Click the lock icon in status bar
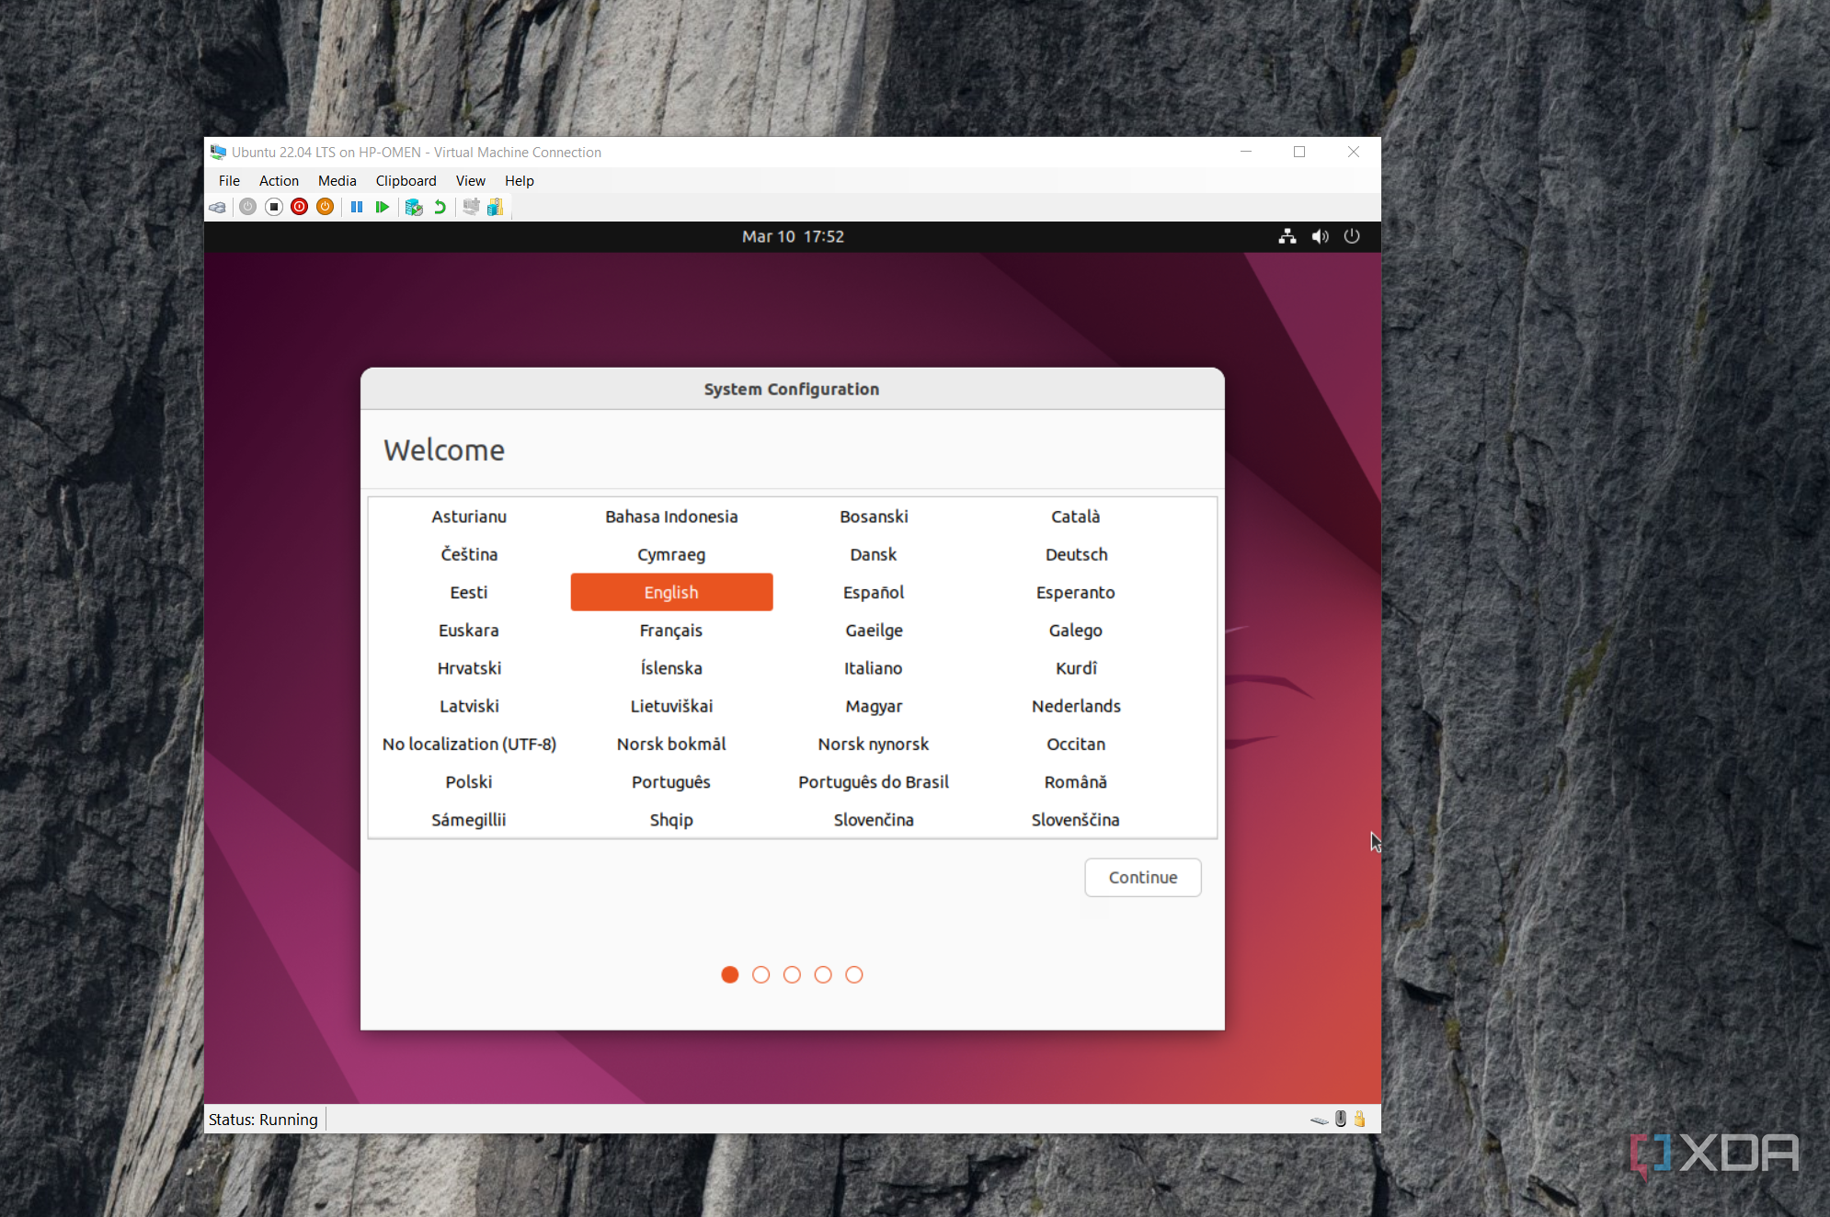The width and height of the screenshot is (1830, 1217). (1359, 1119)
